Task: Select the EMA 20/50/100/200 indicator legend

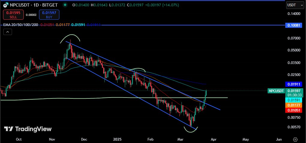Action: click(21, 25)
